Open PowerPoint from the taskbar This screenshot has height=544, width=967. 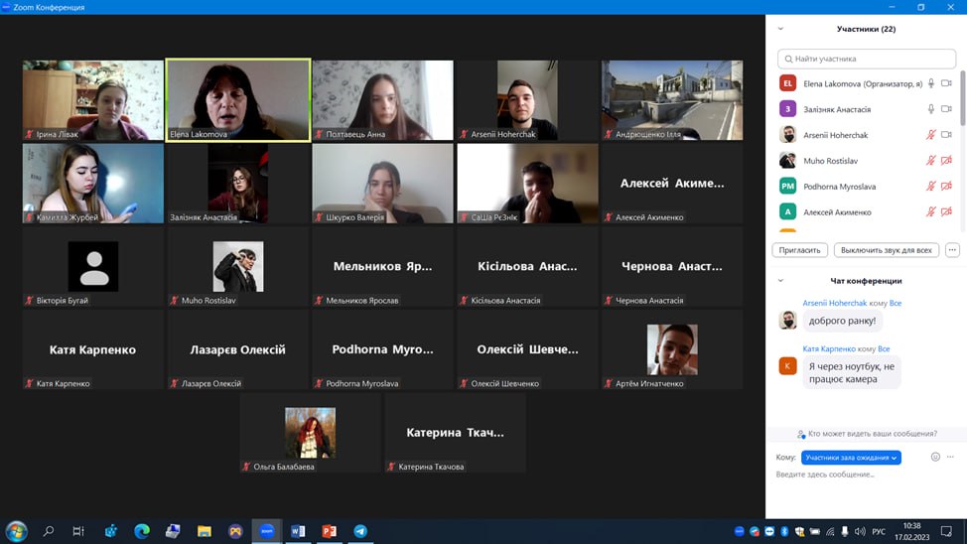pos(329,531)
